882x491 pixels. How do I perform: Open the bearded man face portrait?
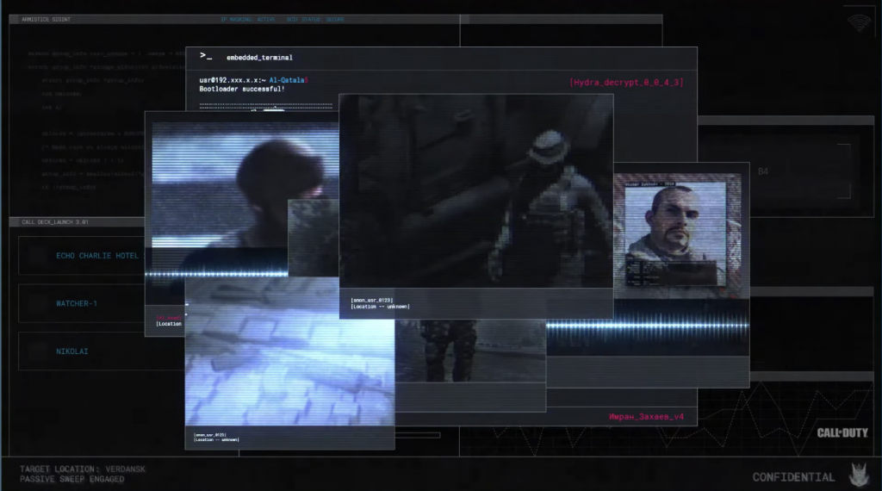coord(673,232)
